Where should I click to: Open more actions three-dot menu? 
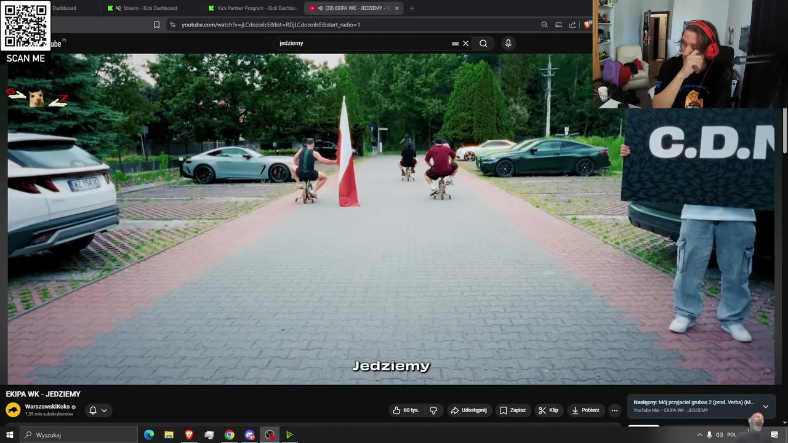click(x=614, y=410)
